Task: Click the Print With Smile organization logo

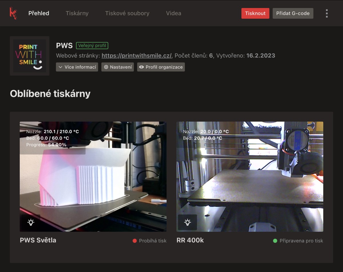Action: [29, 56]
